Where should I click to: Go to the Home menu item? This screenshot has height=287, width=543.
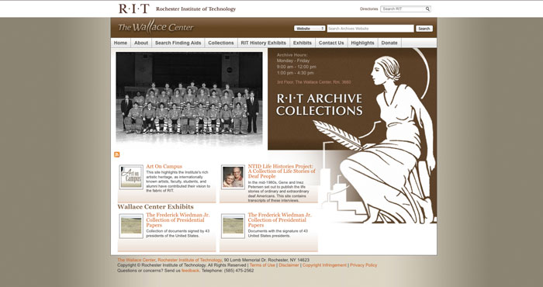tap(120, 43)
